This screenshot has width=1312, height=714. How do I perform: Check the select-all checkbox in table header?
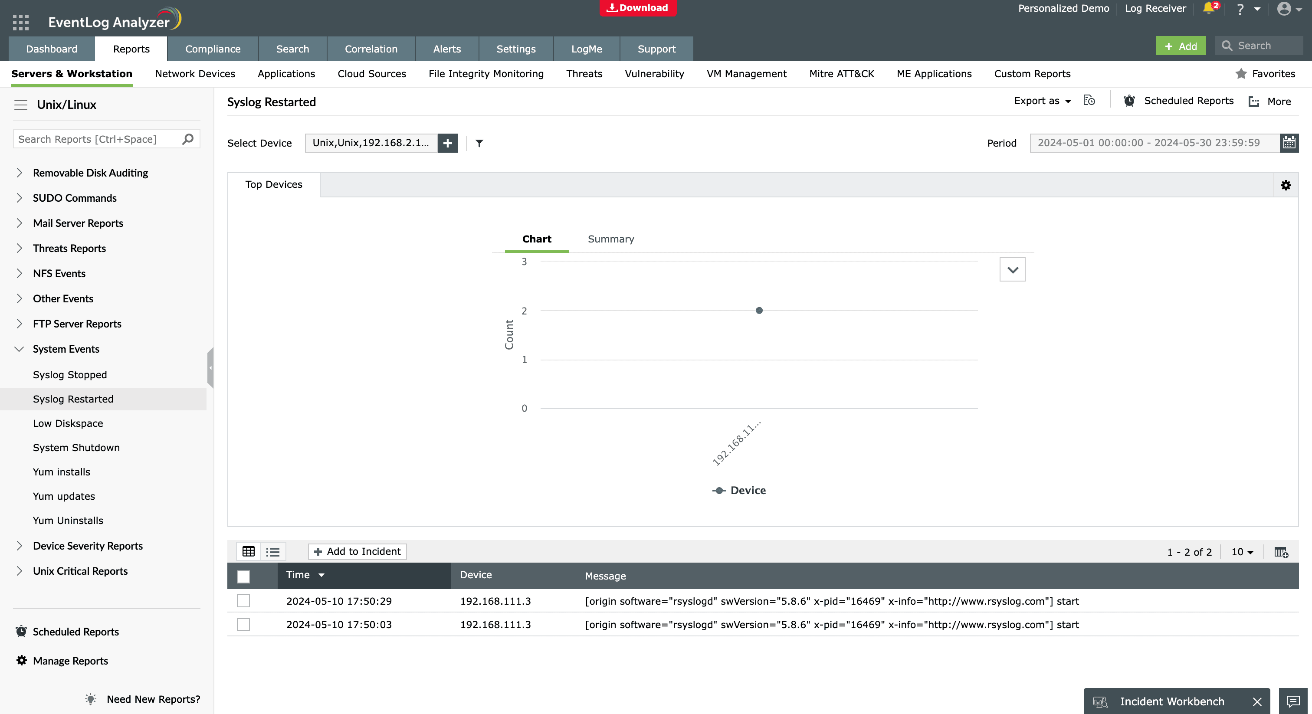[x=243, y=577]
